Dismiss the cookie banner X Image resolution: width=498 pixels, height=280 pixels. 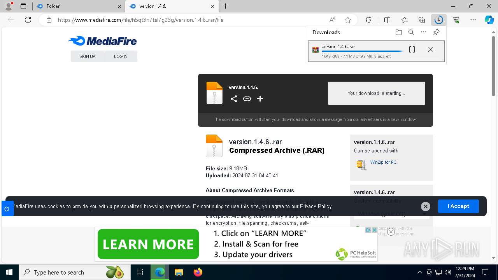pos(425,206)
